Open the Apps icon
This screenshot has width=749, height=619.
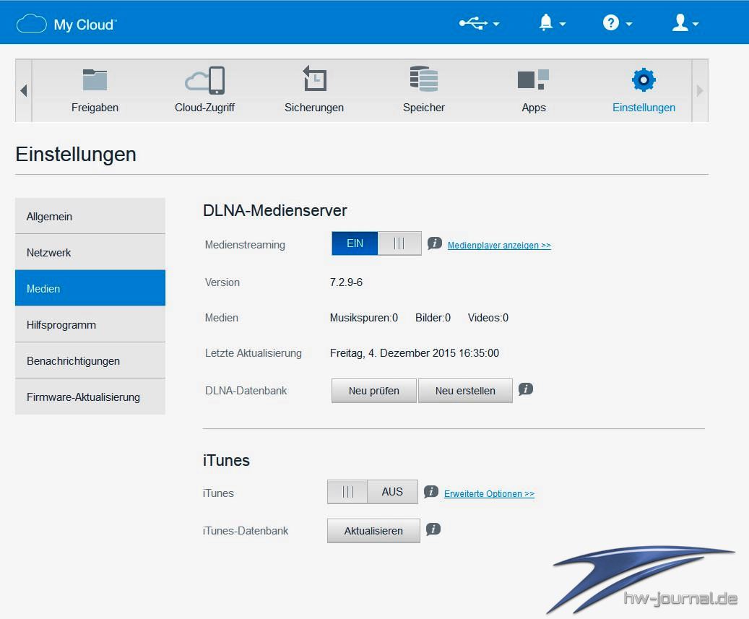[534, 80]
